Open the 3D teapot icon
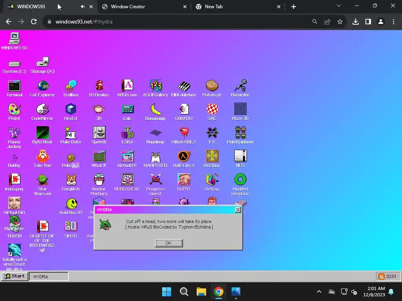The width and height of the screenshot is (402, 301). click(99, 112)
